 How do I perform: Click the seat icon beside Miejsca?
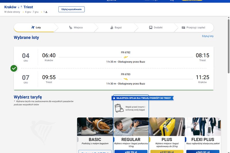click(x=71, y=27)
